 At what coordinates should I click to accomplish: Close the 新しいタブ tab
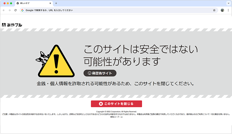coord(50,3)
